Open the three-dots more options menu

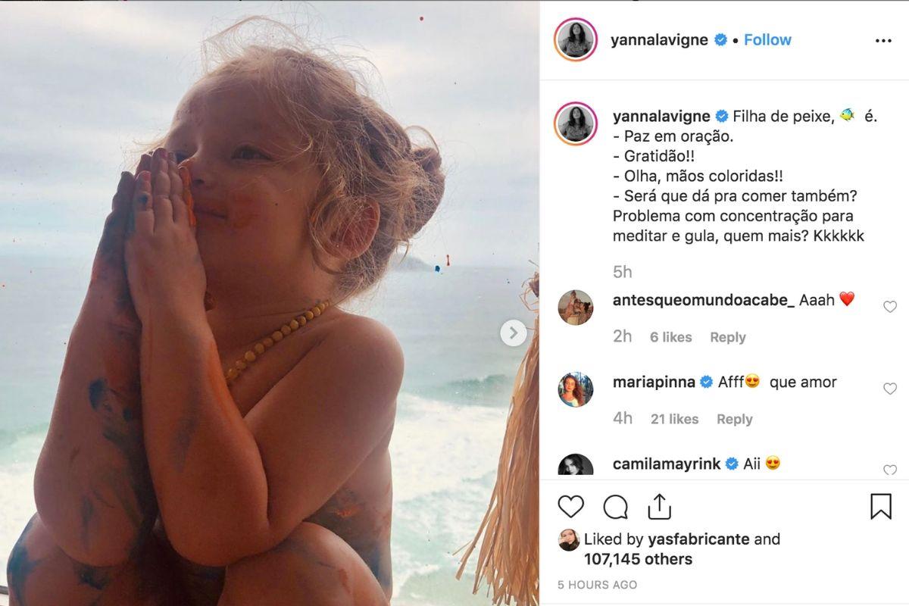click(883, 41)
